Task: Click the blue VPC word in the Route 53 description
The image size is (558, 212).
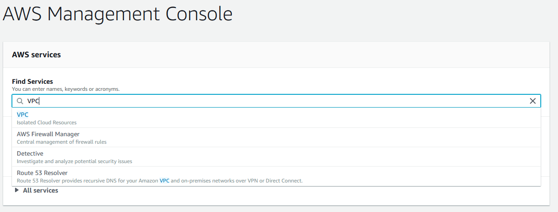Action: pyautogui.click(x=164, y=181)
